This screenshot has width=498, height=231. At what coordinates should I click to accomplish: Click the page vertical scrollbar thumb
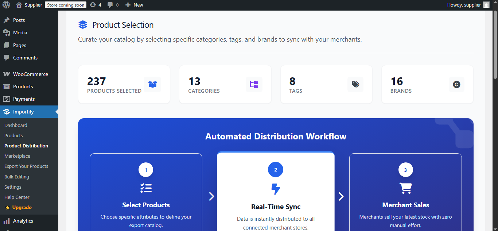(495, 44)
